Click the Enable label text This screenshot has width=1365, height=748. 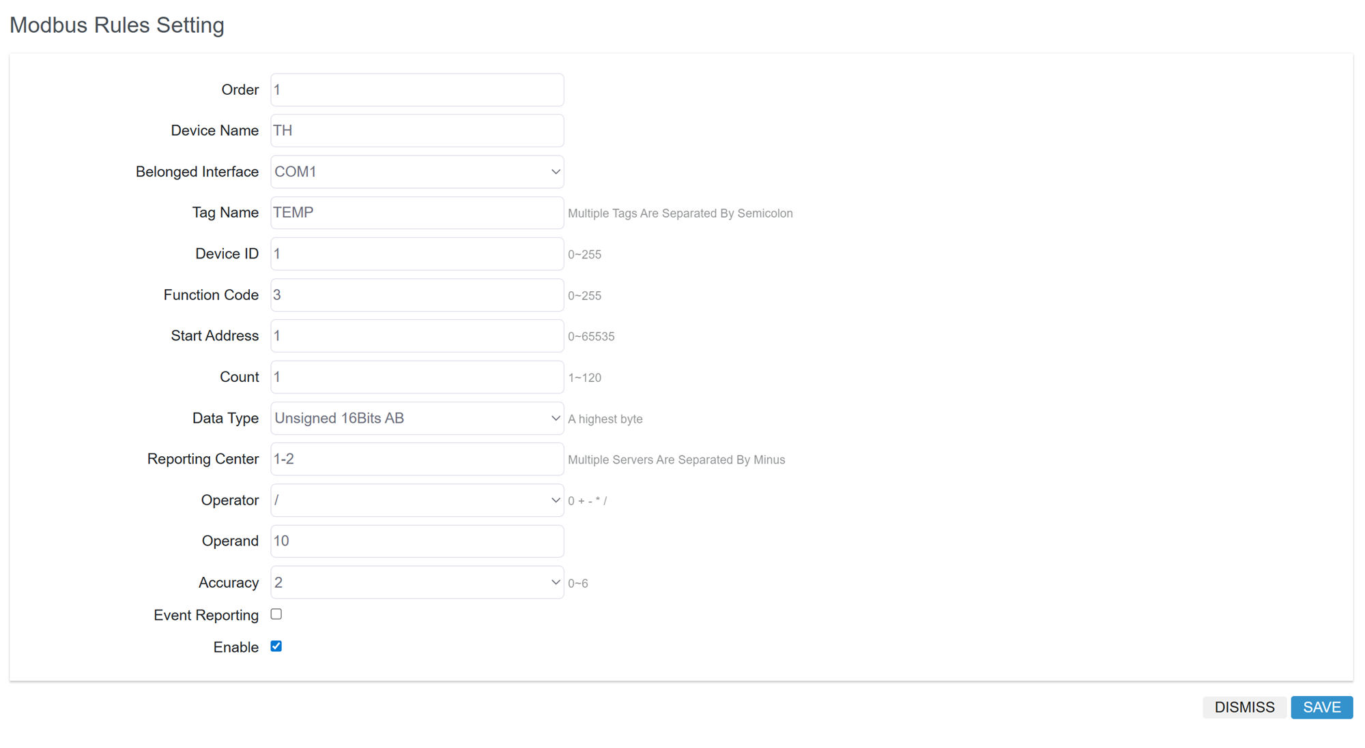point(235,647)
